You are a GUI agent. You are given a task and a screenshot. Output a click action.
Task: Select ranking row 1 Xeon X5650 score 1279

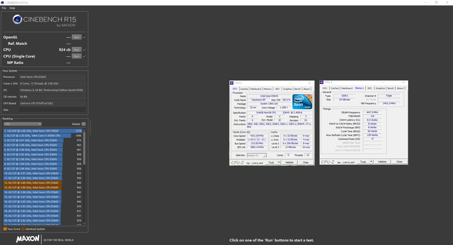(x=43, y=131)
